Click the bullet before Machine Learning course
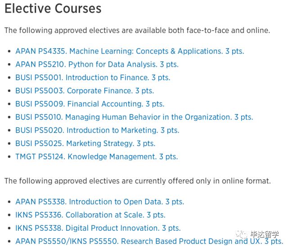 [9, 51]
